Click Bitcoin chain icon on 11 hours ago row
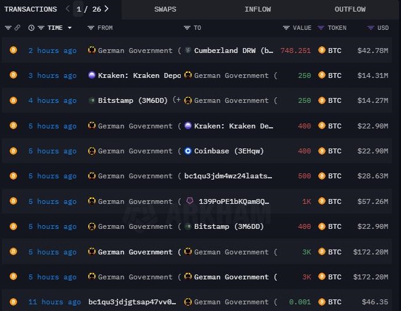The width and height of the screenshot is (401, 311). [13, 302]
